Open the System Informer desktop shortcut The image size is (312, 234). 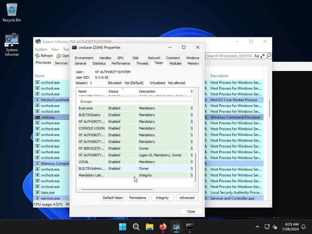12,44
